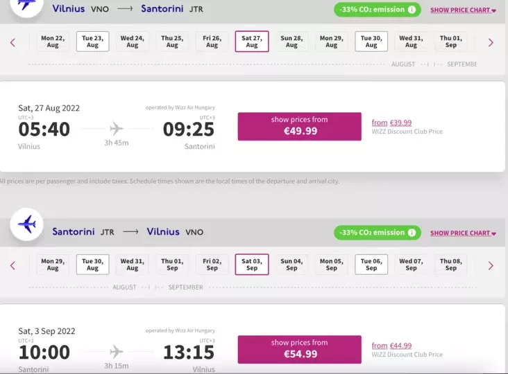Image resolution: width=508 pixels, height=374 pixels.
Task: Show prices from €54.99 for return flight
Action: coord(299,349)
